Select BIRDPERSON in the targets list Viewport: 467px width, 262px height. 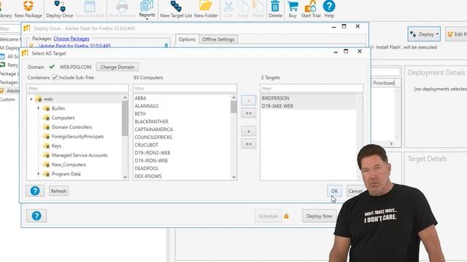pos(275,98)
